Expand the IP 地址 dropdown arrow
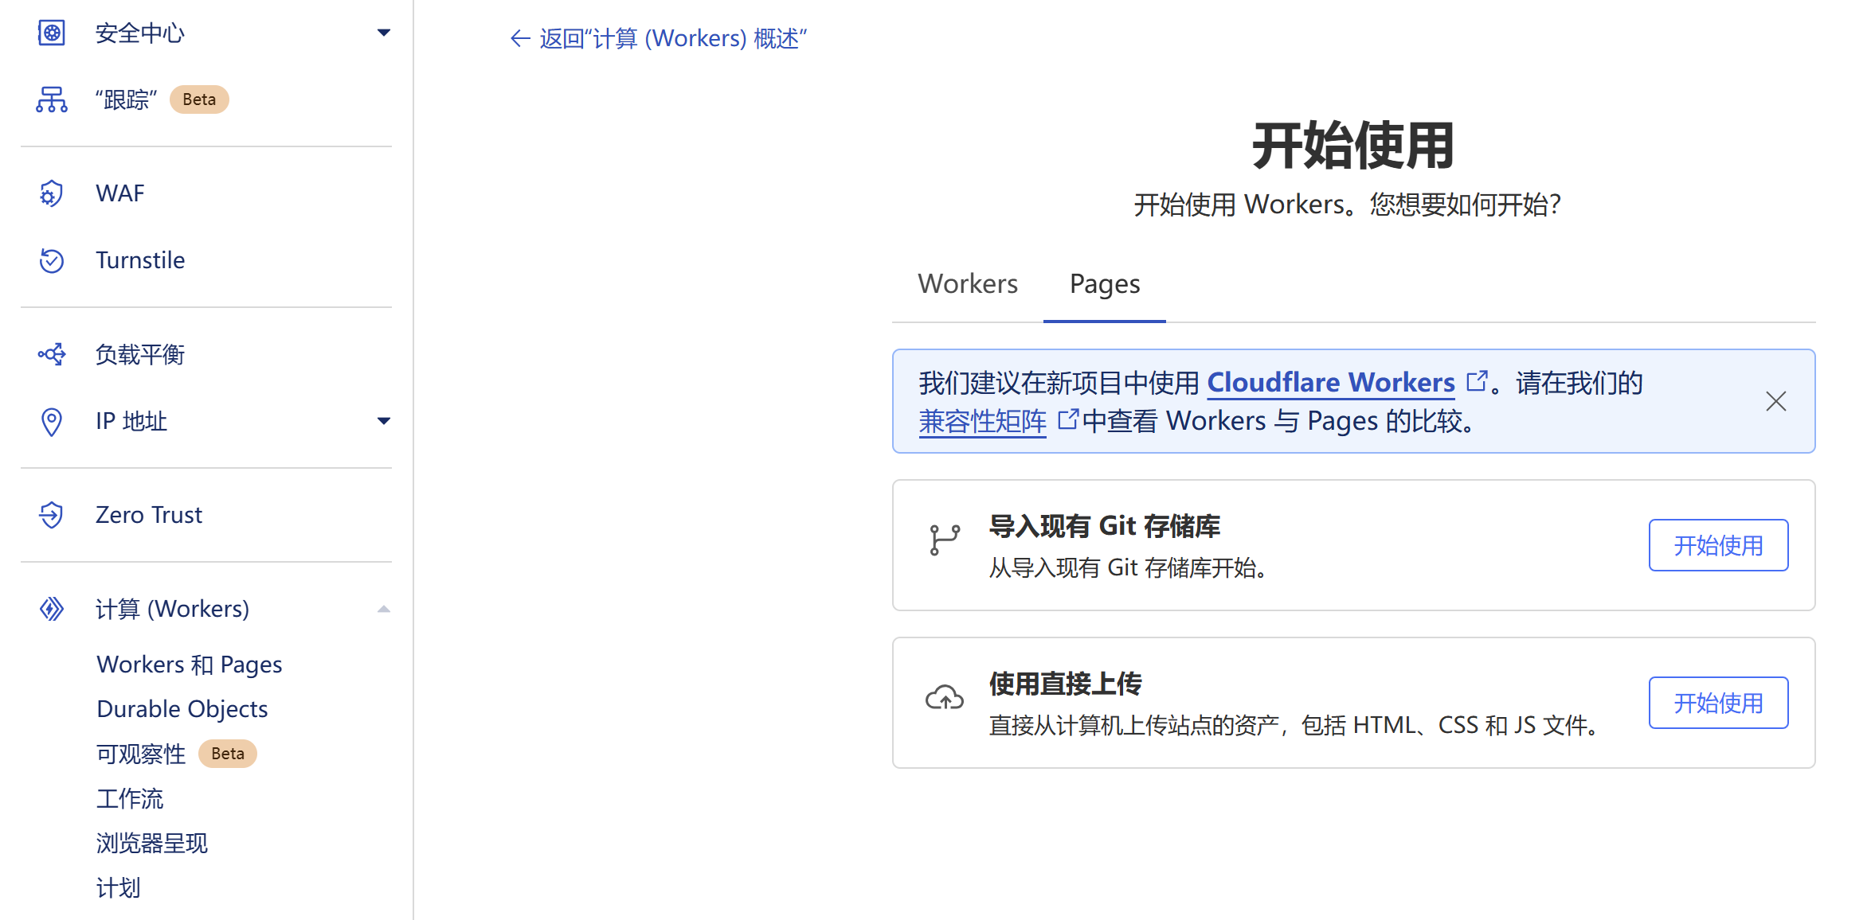The image size is (1875, 920). coord(384,421)
